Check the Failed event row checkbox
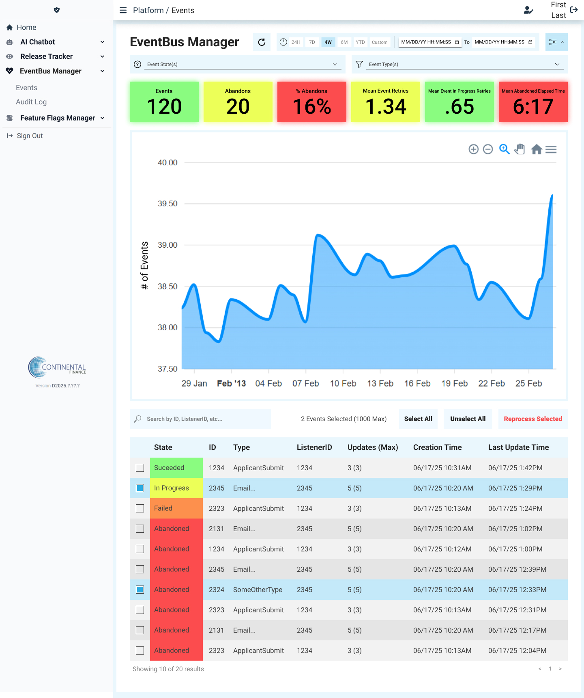 (x=140, y=508)
